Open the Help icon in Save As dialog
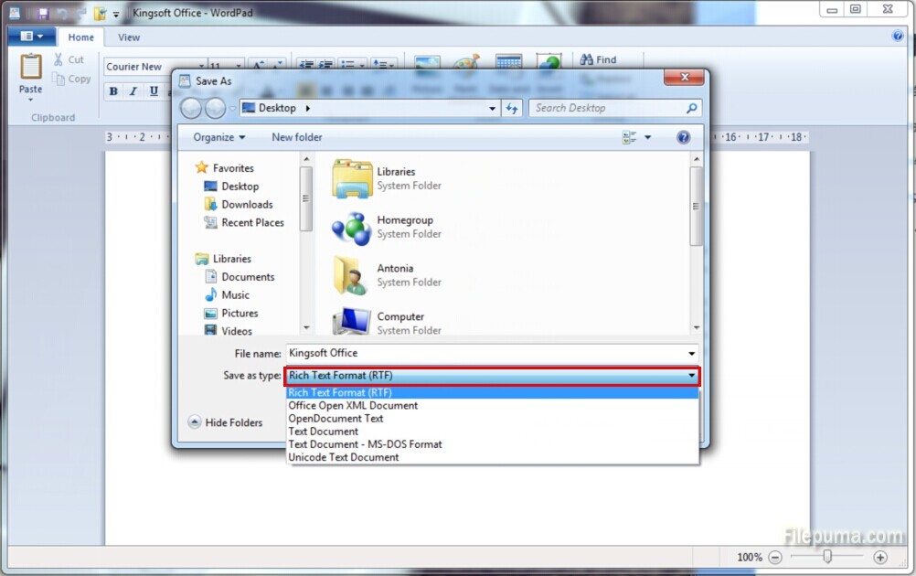The height and width of the screenshot is (576, 916). [x=683, y=137]
